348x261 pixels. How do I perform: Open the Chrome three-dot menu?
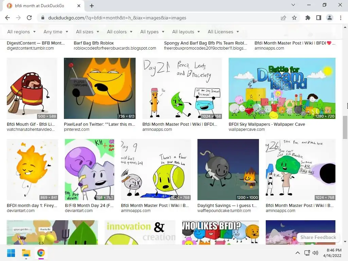(341, 18)
